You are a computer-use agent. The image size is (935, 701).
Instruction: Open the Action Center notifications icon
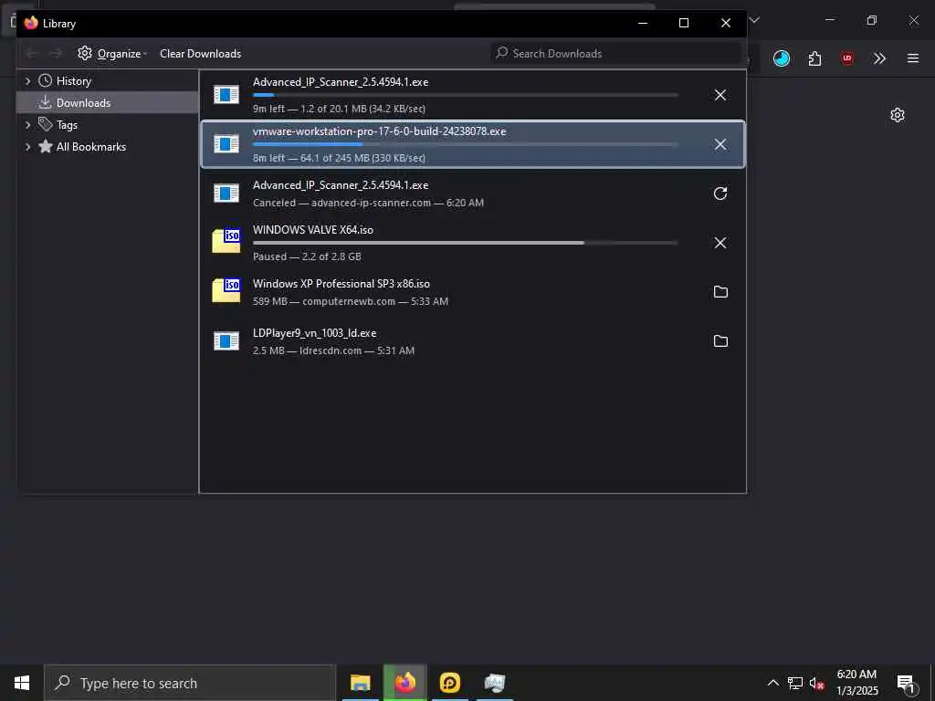907,683
